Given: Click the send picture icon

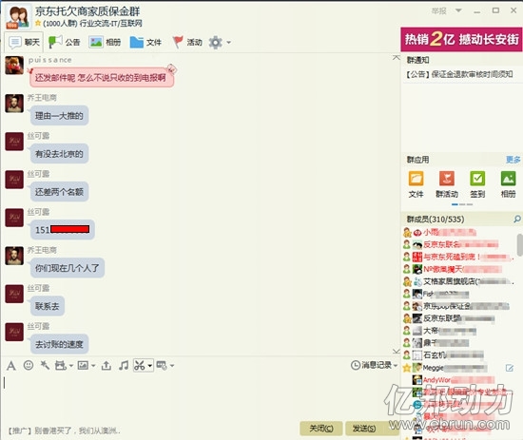Looking at the screenshot, I should (x=83, y=366).
